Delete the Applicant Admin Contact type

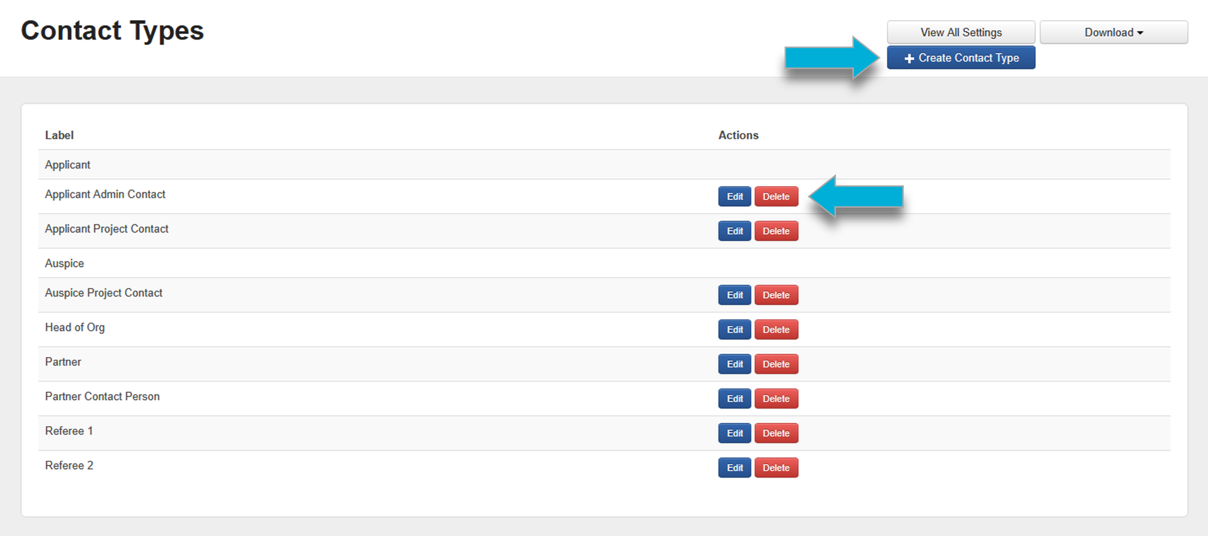(776, 197)
